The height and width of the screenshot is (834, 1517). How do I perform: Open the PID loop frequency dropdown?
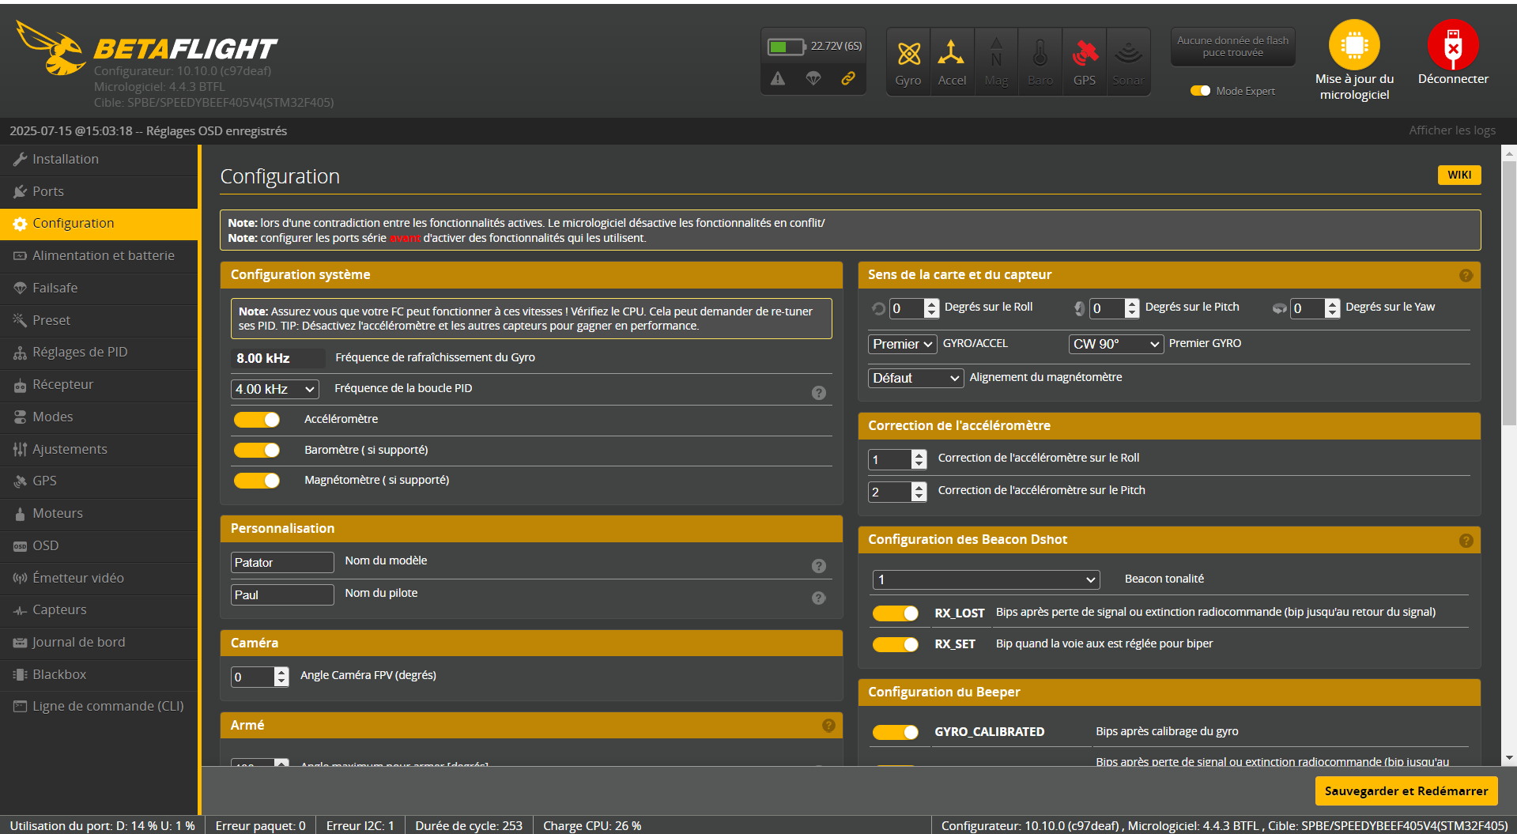[x=274, y=389]
